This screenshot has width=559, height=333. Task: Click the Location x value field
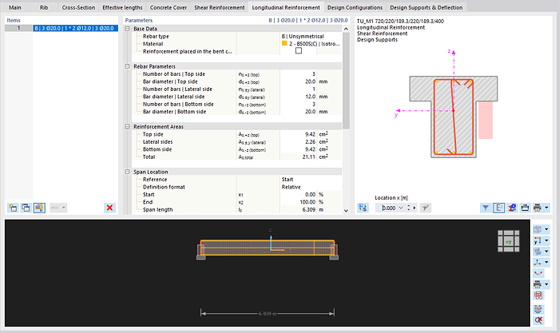pyautogui.click(x=387, y=208)
